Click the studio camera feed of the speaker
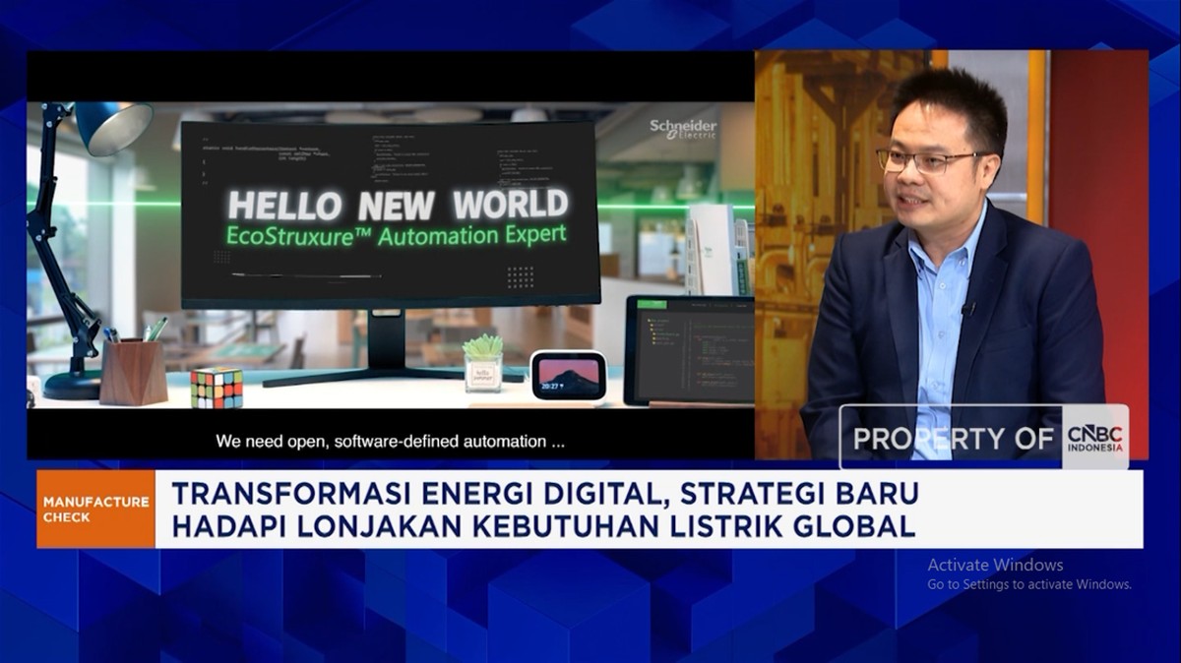The width and height of the screenshot is (1181, 663). click(951, 255)
